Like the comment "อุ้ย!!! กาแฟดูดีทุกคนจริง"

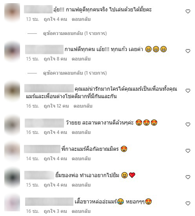point(188,11)
